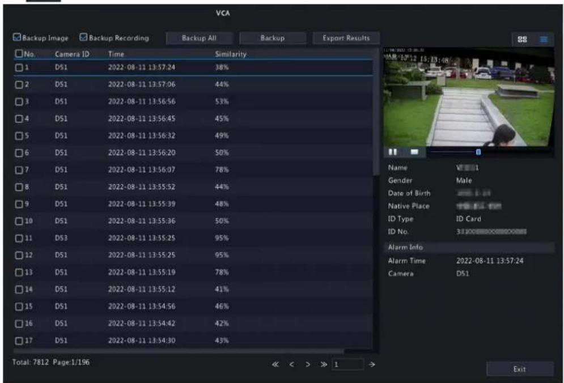Select the row with time 13:54:42
The width and height of the screenshot is (564, 383).
pyautogui.click(x=193, y=324)
